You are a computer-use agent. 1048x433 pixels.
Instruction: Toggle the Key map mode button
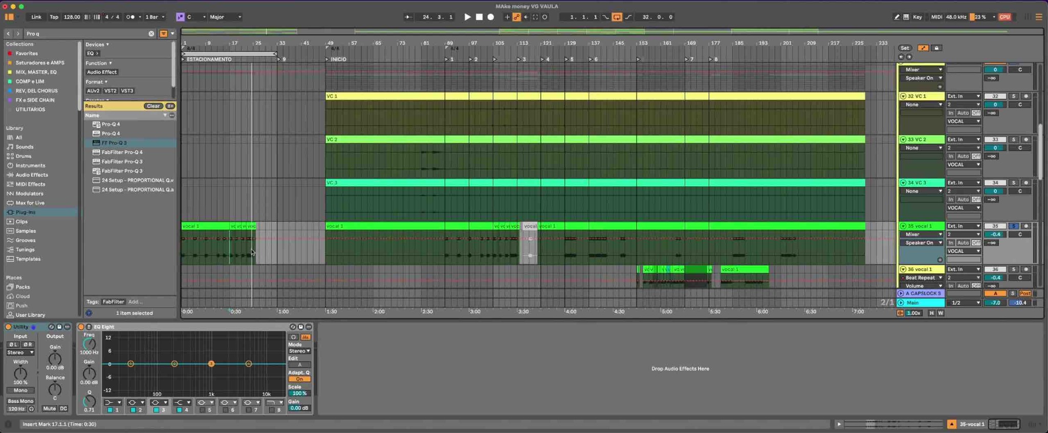tap(918, 17)
